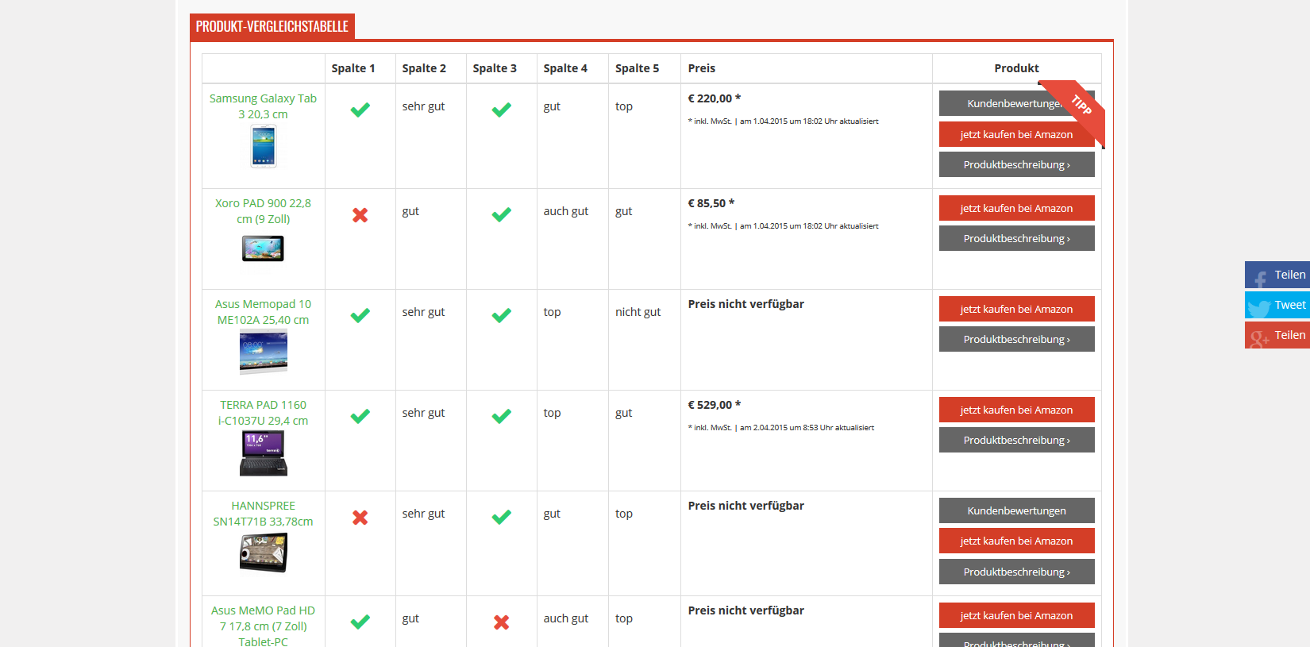Click the Spalte 1 checkmark for Asus MeMO Pad HD 7
Viewport: 1310px width, 647px height.
(360, 622)
